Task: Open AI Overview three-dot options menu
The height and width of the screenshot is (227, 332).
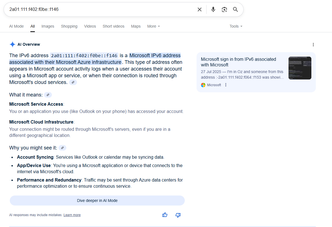Action: pyautogui.click(x=313, y=45)
